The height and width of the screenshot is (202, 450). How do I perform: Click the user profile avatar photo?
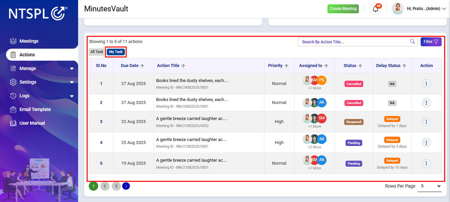[x=398, y=9]
